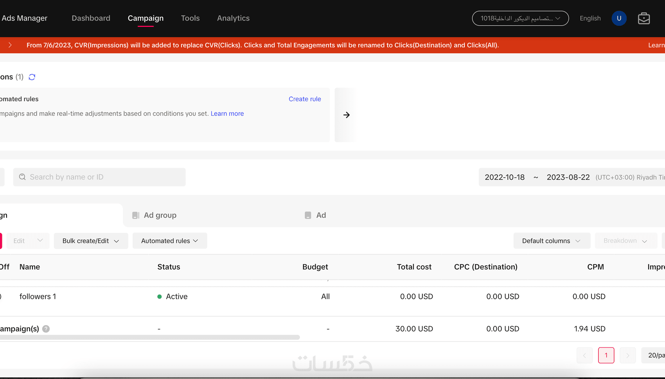The image size is (665, 379).
Task: Go to pagination page 1
Action: (606, 355)
